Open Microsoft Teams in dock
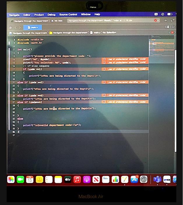The width and height of the screenshot is (183, 205). [157, 179]
